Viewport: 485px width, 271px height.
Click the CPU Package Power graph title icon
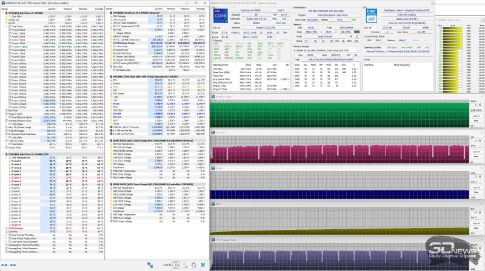click(213, 240)
